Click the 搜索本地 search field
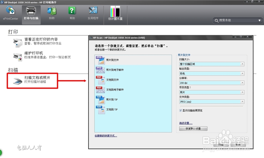Image resolution: width=264 pixels, height=158 pixels. coord(238,21)
